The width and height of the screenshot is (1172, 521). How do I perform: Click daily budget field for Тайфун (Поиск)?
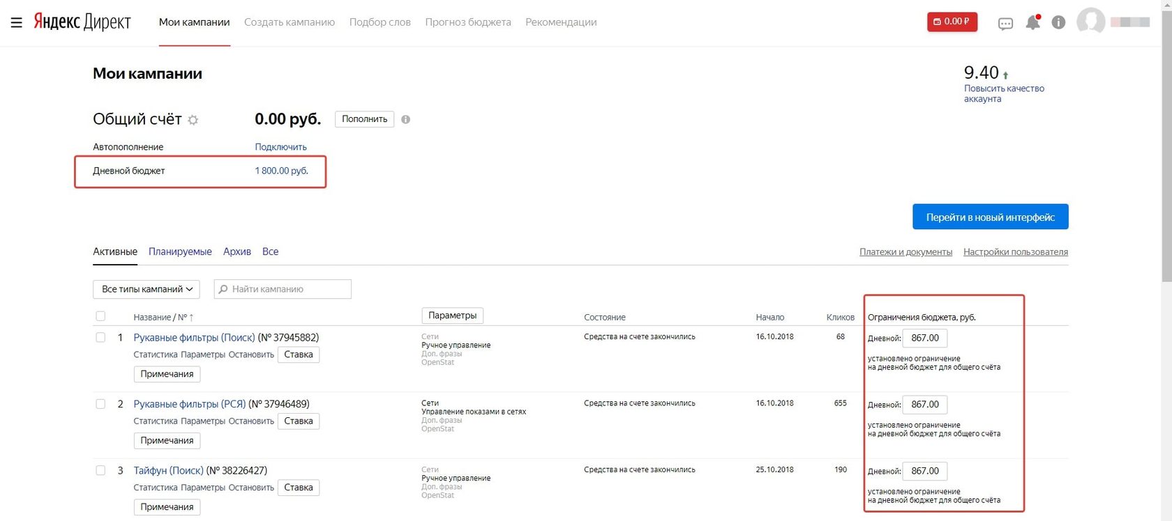[925, 471]
